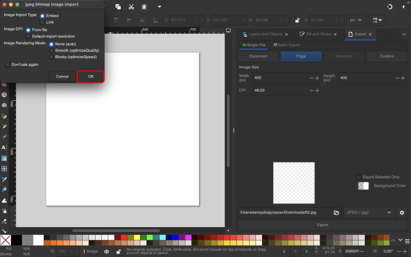Open the palette menu hamburger icon
Image resolution: width=411 pixels, height=257 pixels.
point(407,241)
